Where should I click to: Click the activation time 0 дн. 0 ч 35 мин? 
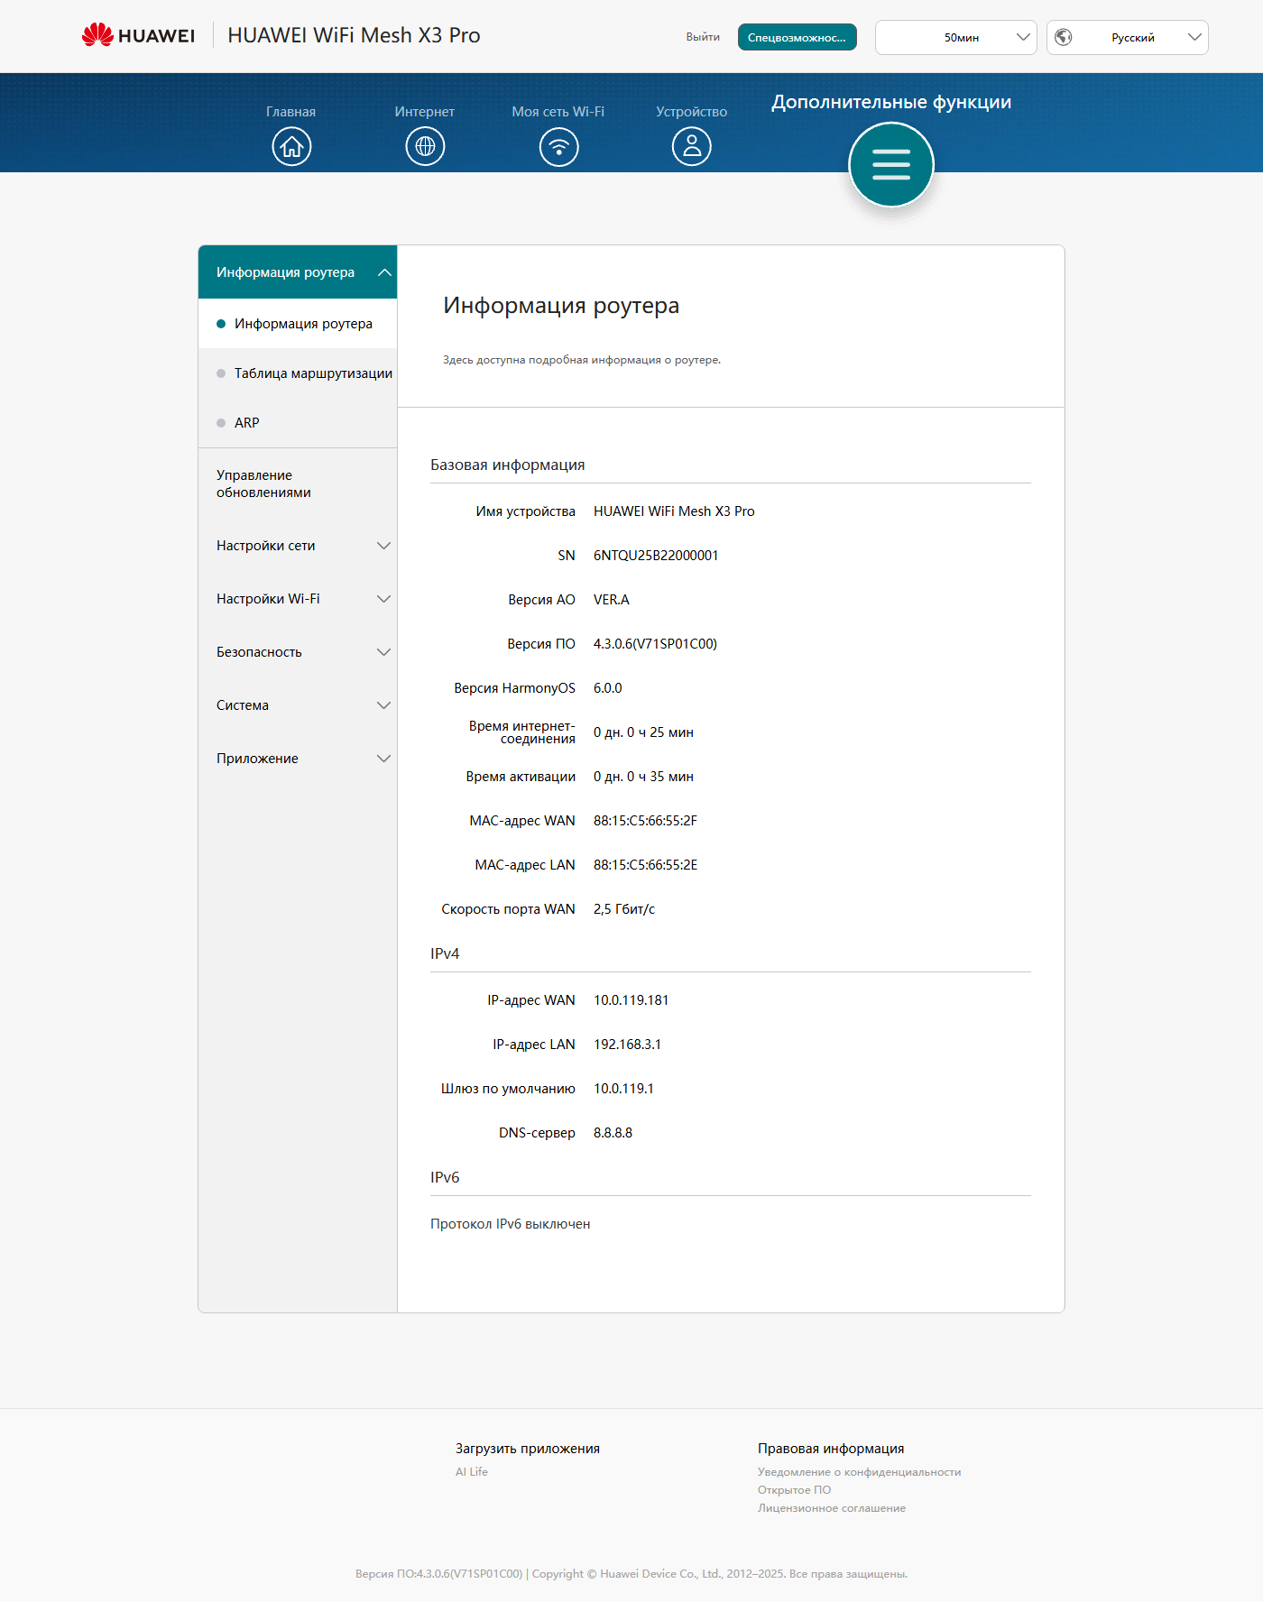tap(643, 777)
